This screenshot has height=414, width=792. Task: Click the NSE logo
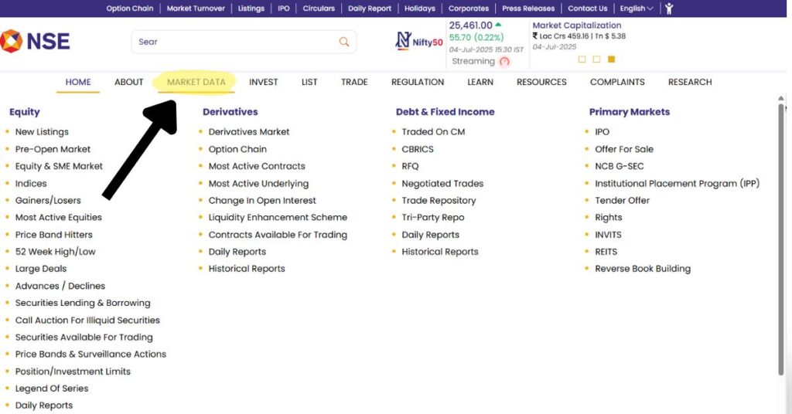pyautogui.click(x=35, y=41)
